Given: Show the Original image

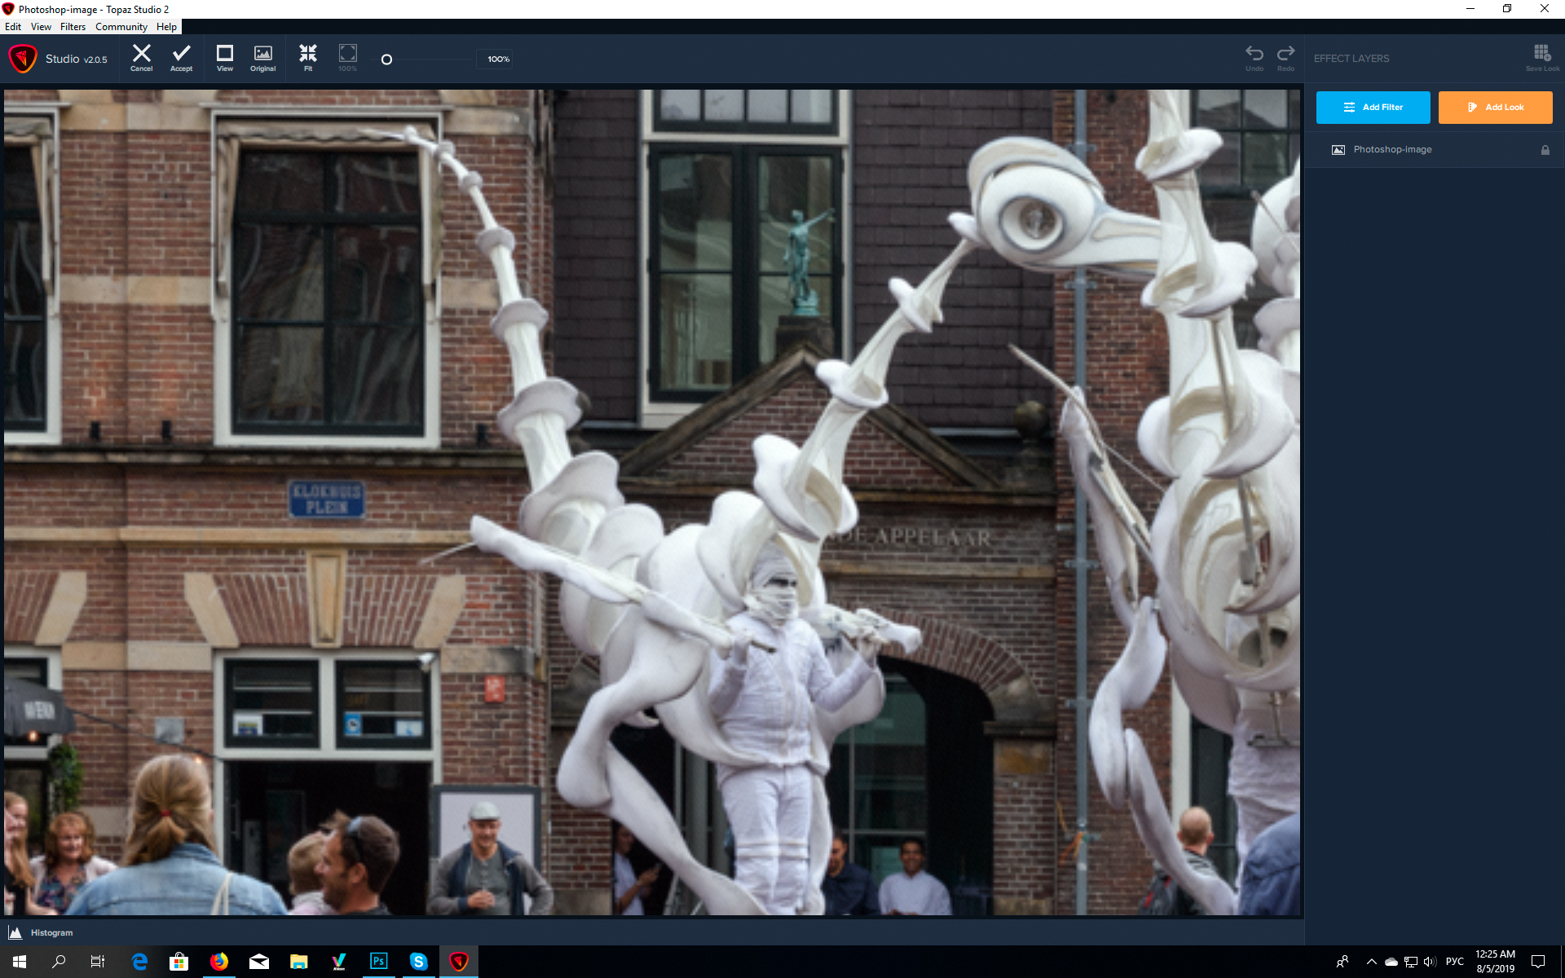Looking at the screenshot, I should point(262,57).
